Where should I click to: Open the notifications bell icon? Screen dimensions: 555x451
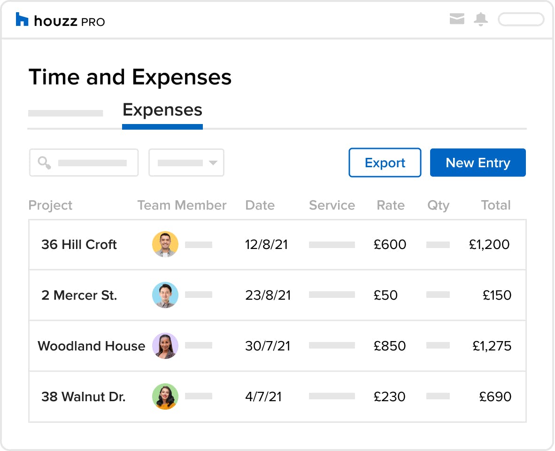(480, 19)
